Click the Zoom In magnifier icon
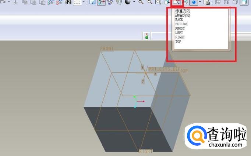Screen dimensions: 251x156 [141, 2]
